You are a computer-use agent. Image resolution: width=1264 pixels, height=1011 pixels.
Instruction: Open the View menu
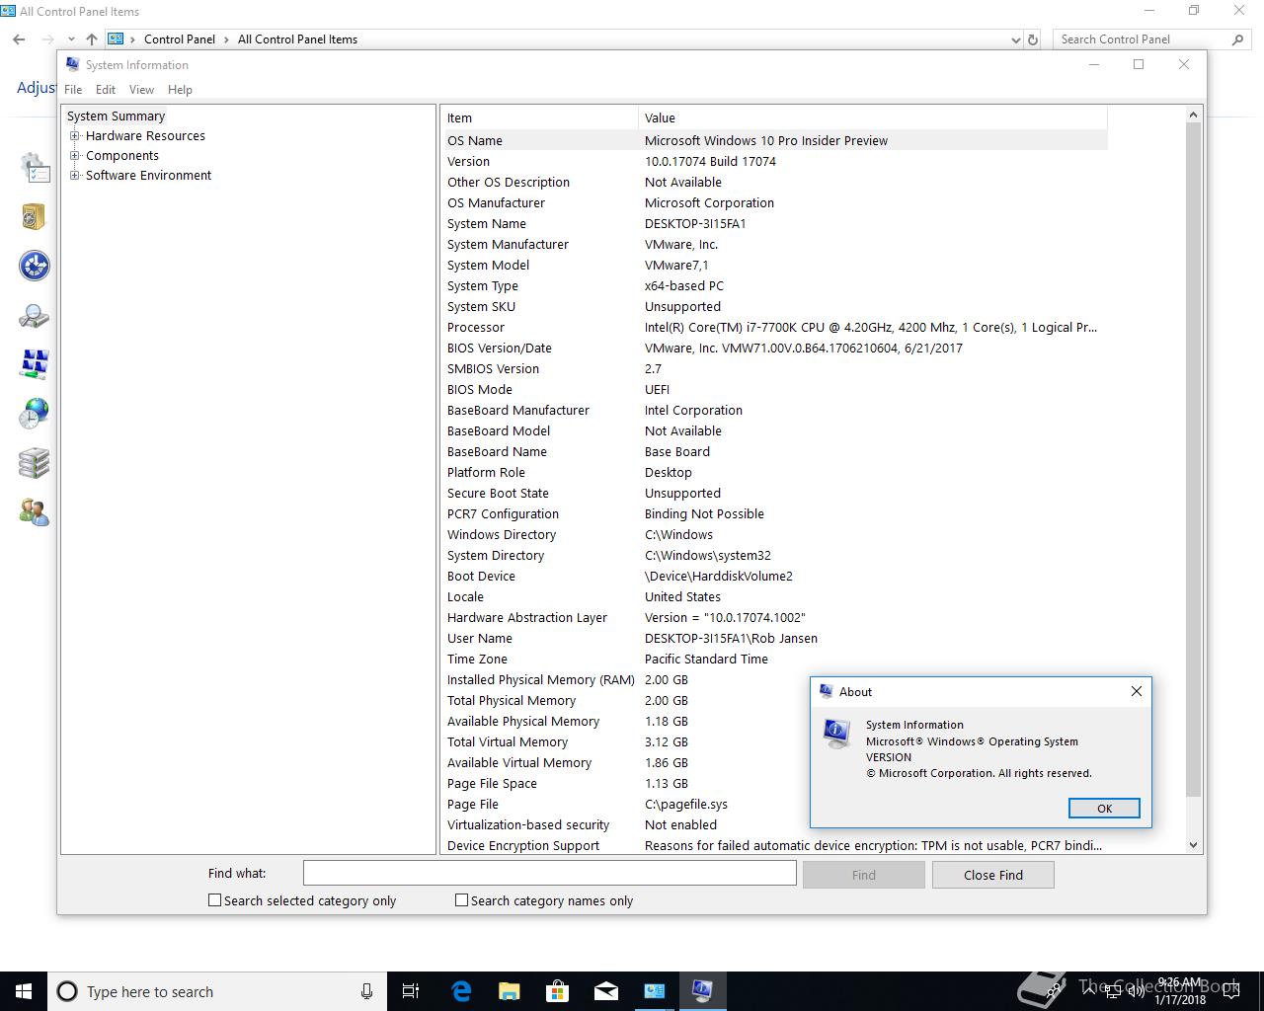141,90
